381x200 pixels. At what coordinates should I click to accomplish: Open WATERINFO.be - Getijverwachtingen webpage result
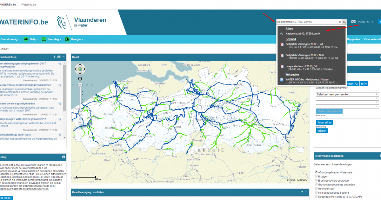pos(307,79)
